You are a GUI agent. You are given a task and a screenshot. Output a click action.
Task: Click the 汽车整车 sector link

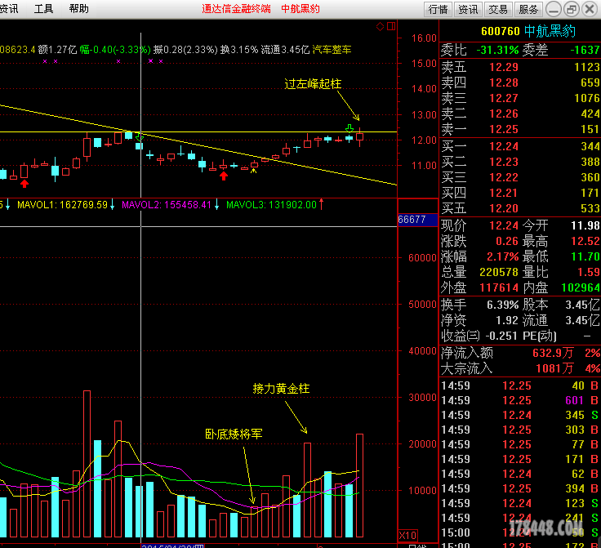tap(332, 50)
